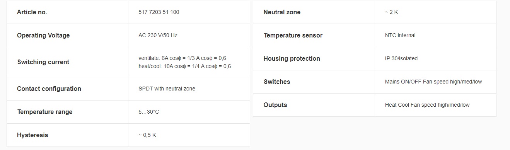Image resolution: width=510 pixels, height=150 pixels.
Task: Click the Article no. label cell
Action: tap(68, 12)
